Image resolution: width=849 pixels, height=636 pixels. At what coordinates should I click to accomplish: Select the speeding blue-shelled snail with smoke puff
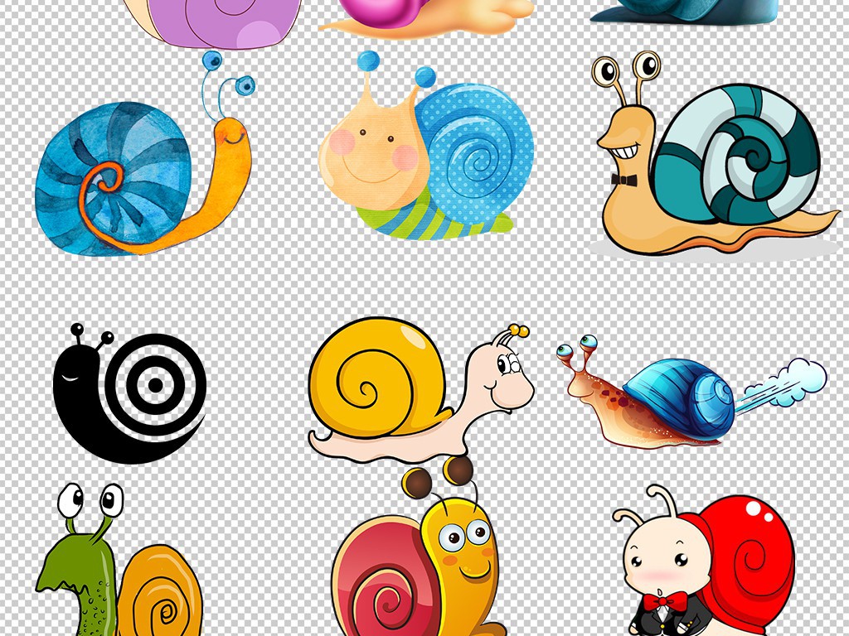[x=691, y=392]
